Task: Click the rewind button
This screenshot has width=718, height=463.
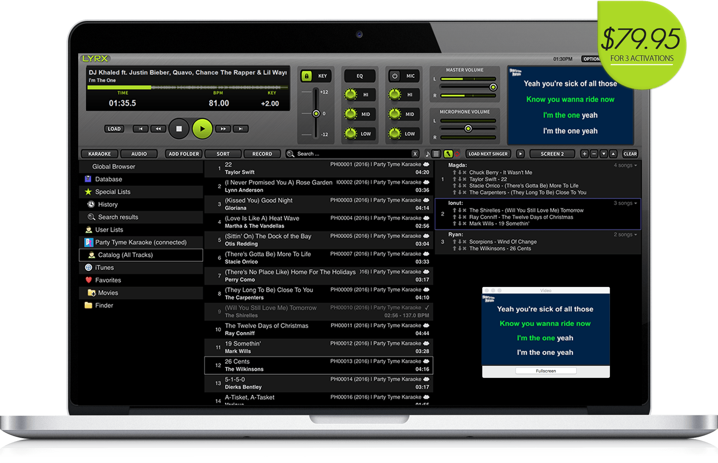Action: (158, 129)
